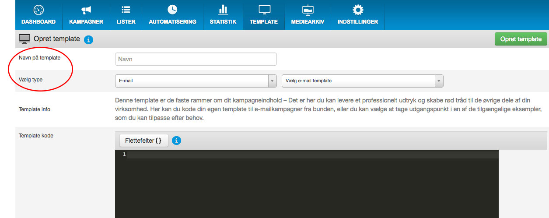Open the Statistik tab
Image resolution: width=549 pixels, height=218 pixels.
pyautogui.click(x=223, y=15)
